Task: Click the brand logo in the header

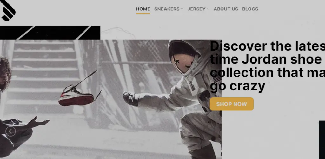Action: click(x=8, y=10)
